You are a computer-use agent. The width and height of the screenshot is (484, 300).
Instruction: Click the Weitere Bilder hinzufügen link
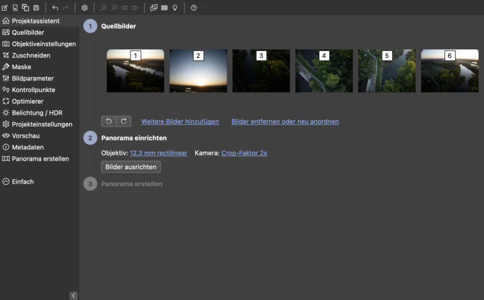pyautogui.click(x=180, y=122)
